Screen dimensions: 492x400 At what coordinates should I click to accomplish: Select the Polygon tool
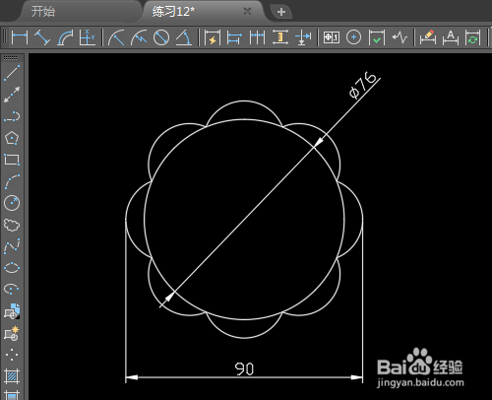coord(12,138)
